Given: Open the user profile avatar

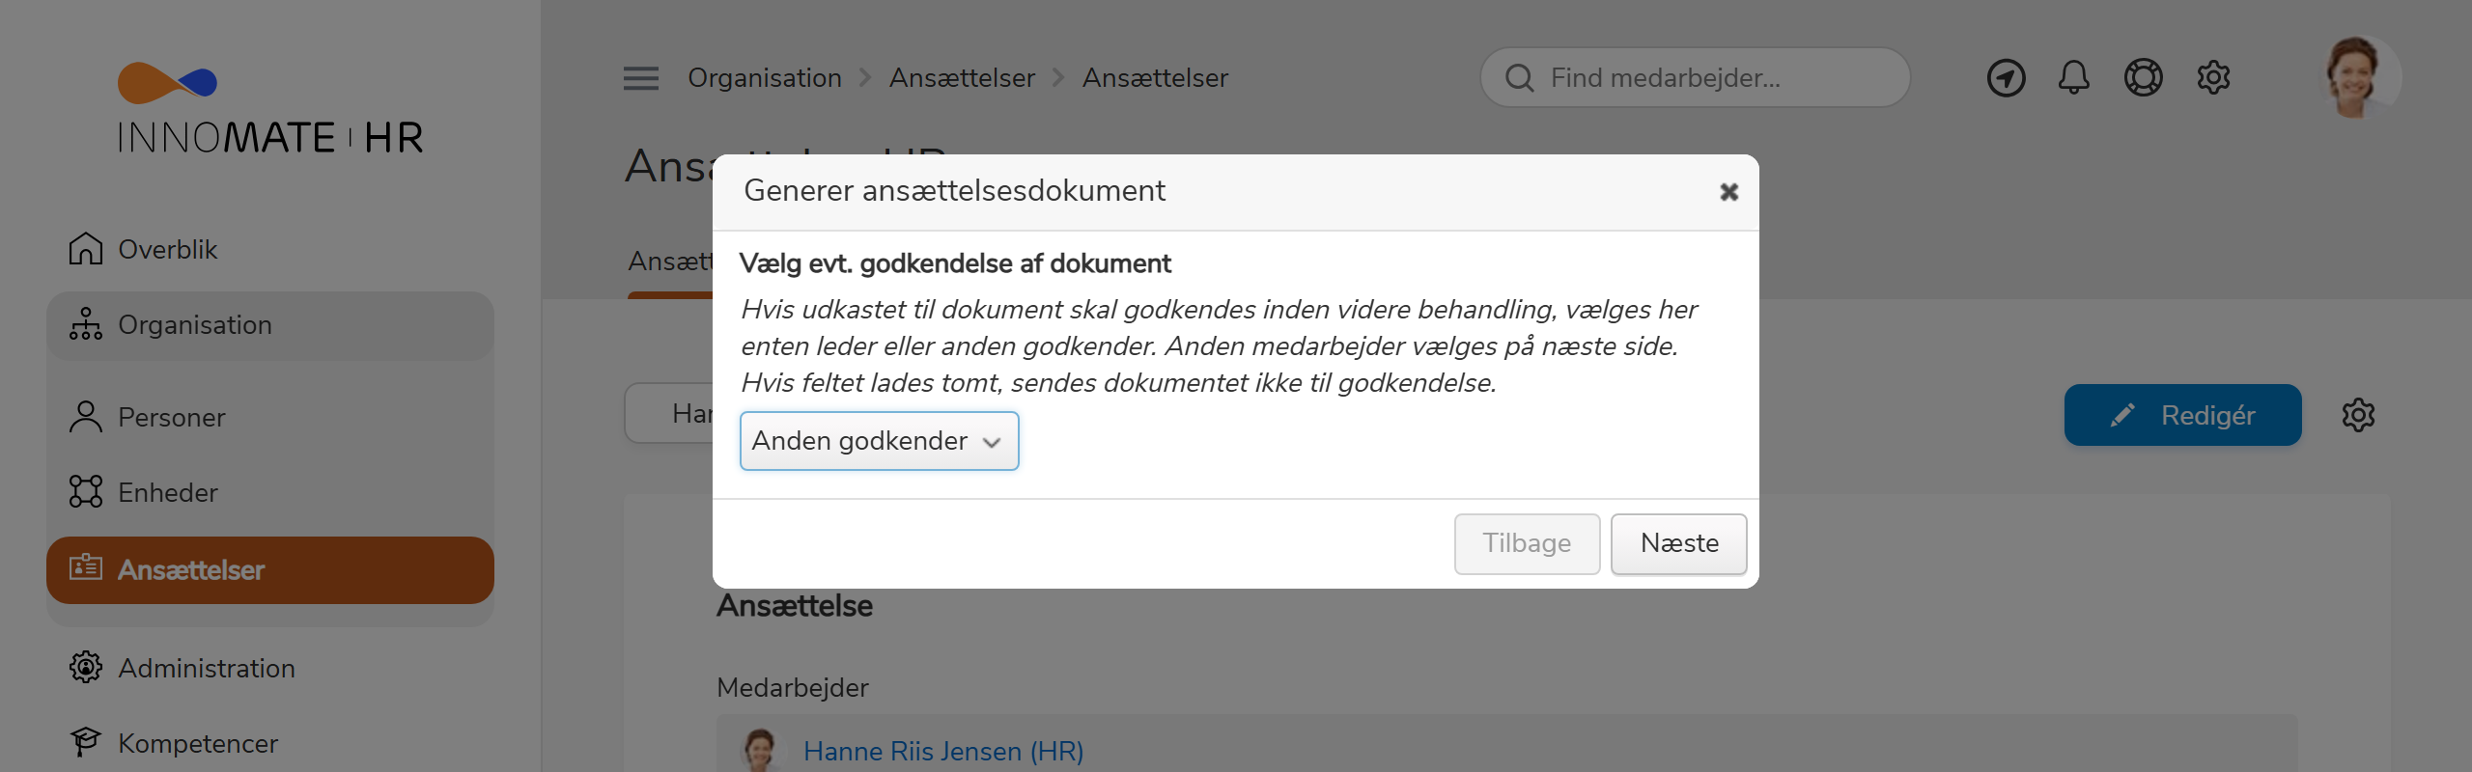Looking at the screenshot, I should click(x=2359, y=78).
